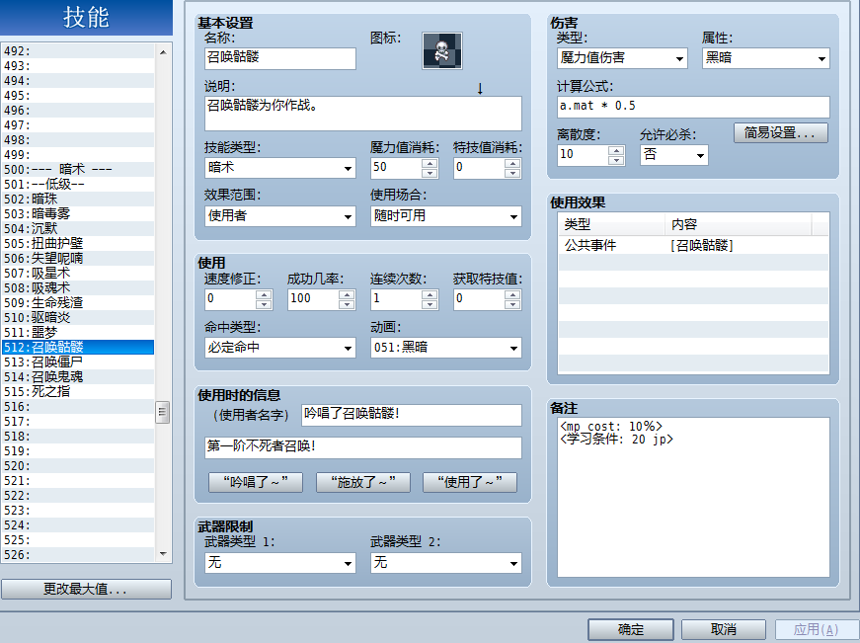Screen dimensions: 860x643
Task: Click the skill list scrollbar up arrow
Action: click(163, 52)
